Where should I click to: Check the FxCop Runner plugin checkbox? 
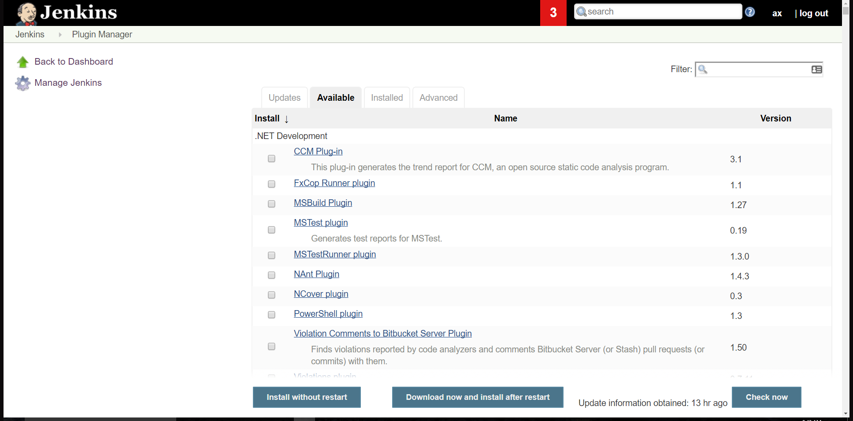[x=271, y=184]
